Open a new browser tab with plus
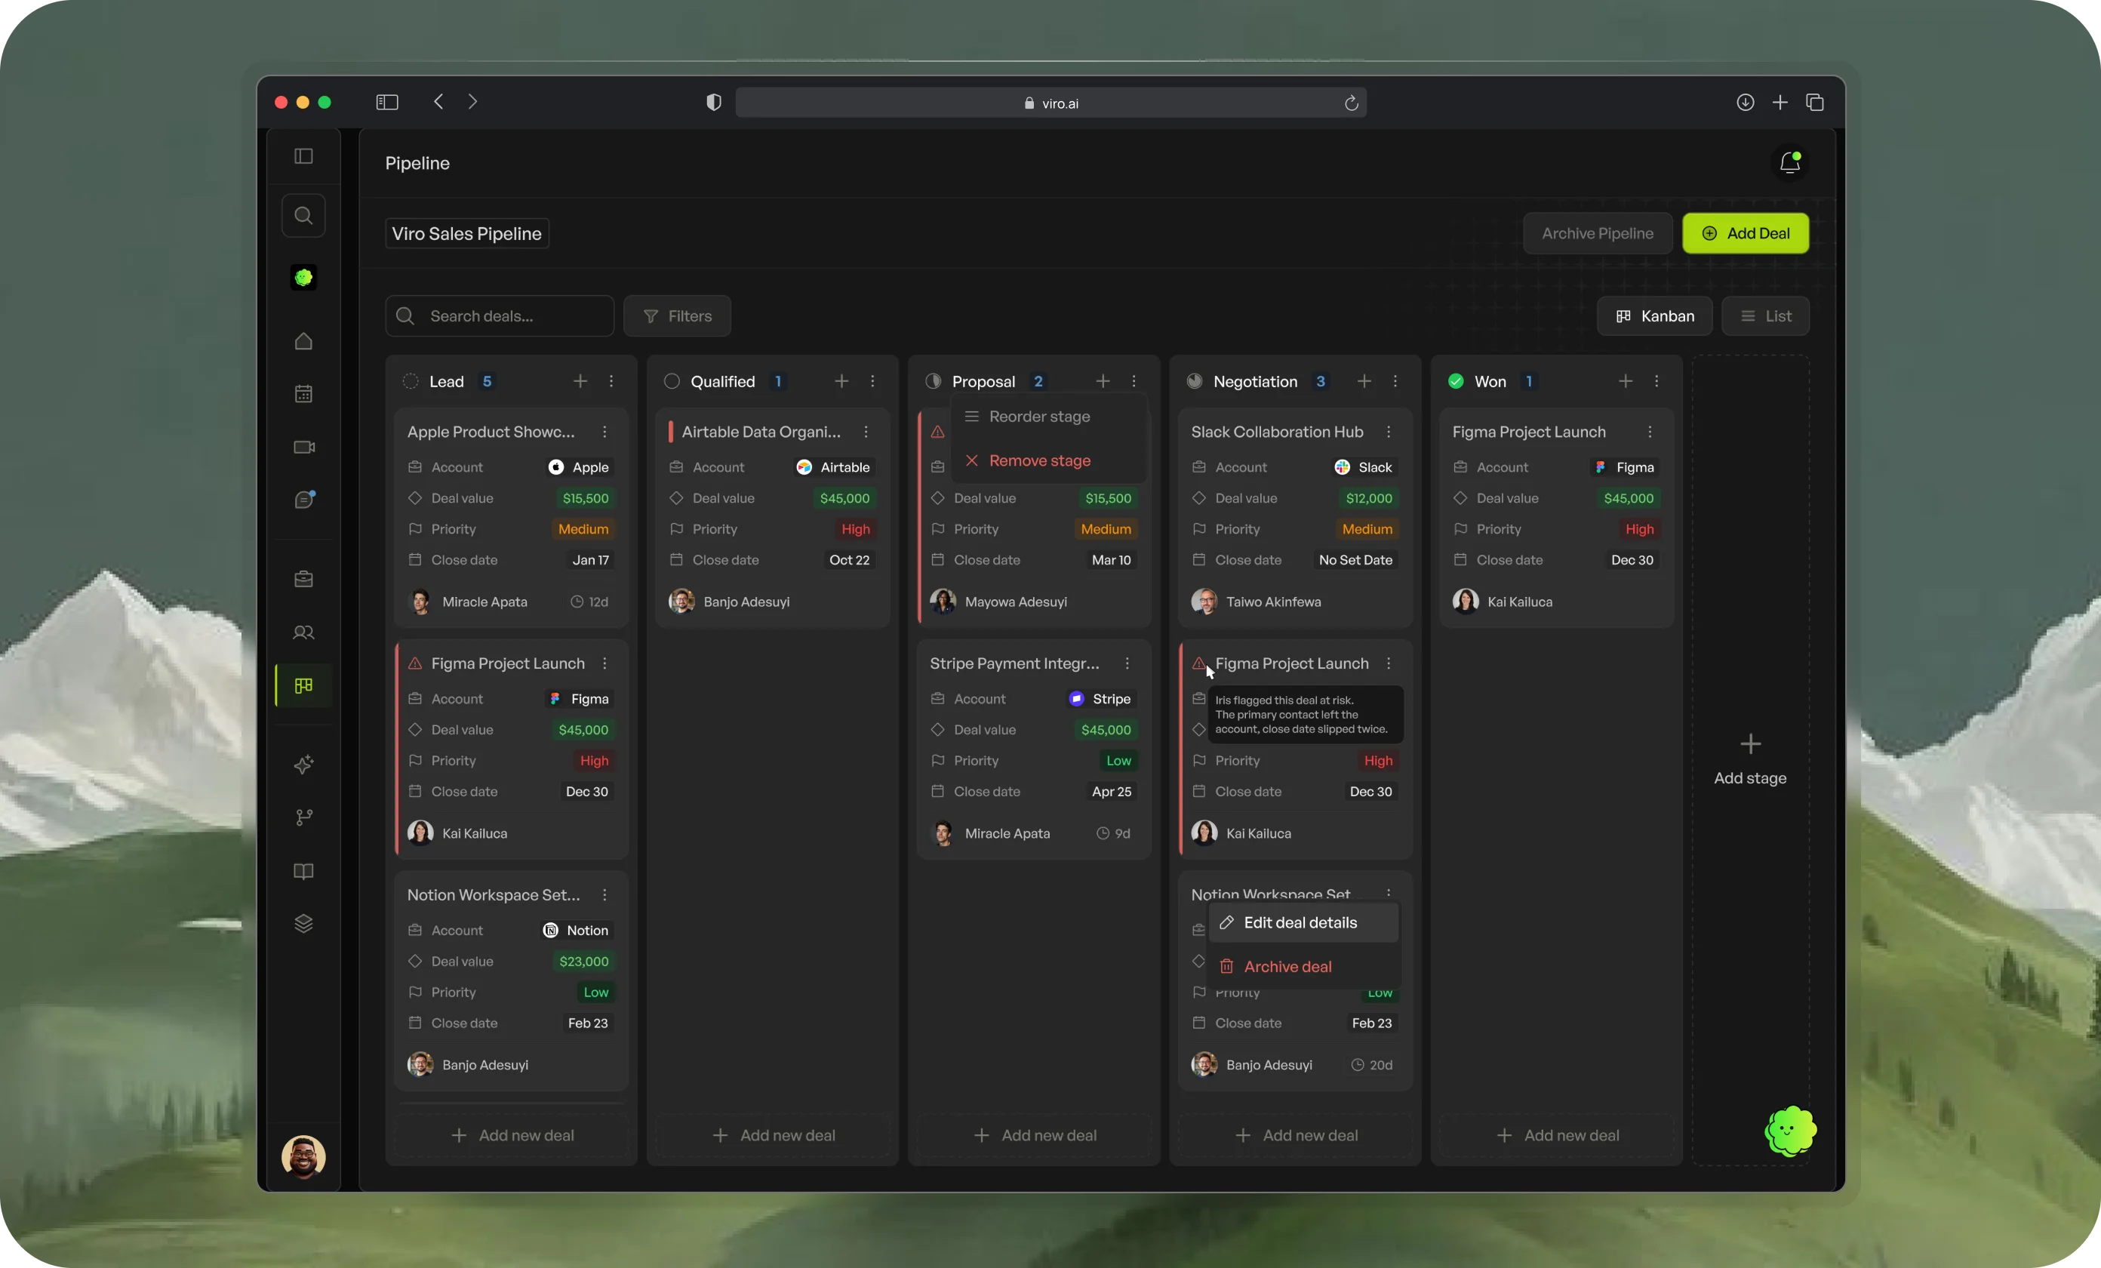The image size is (2101, 1268). tap(1780, 103)
